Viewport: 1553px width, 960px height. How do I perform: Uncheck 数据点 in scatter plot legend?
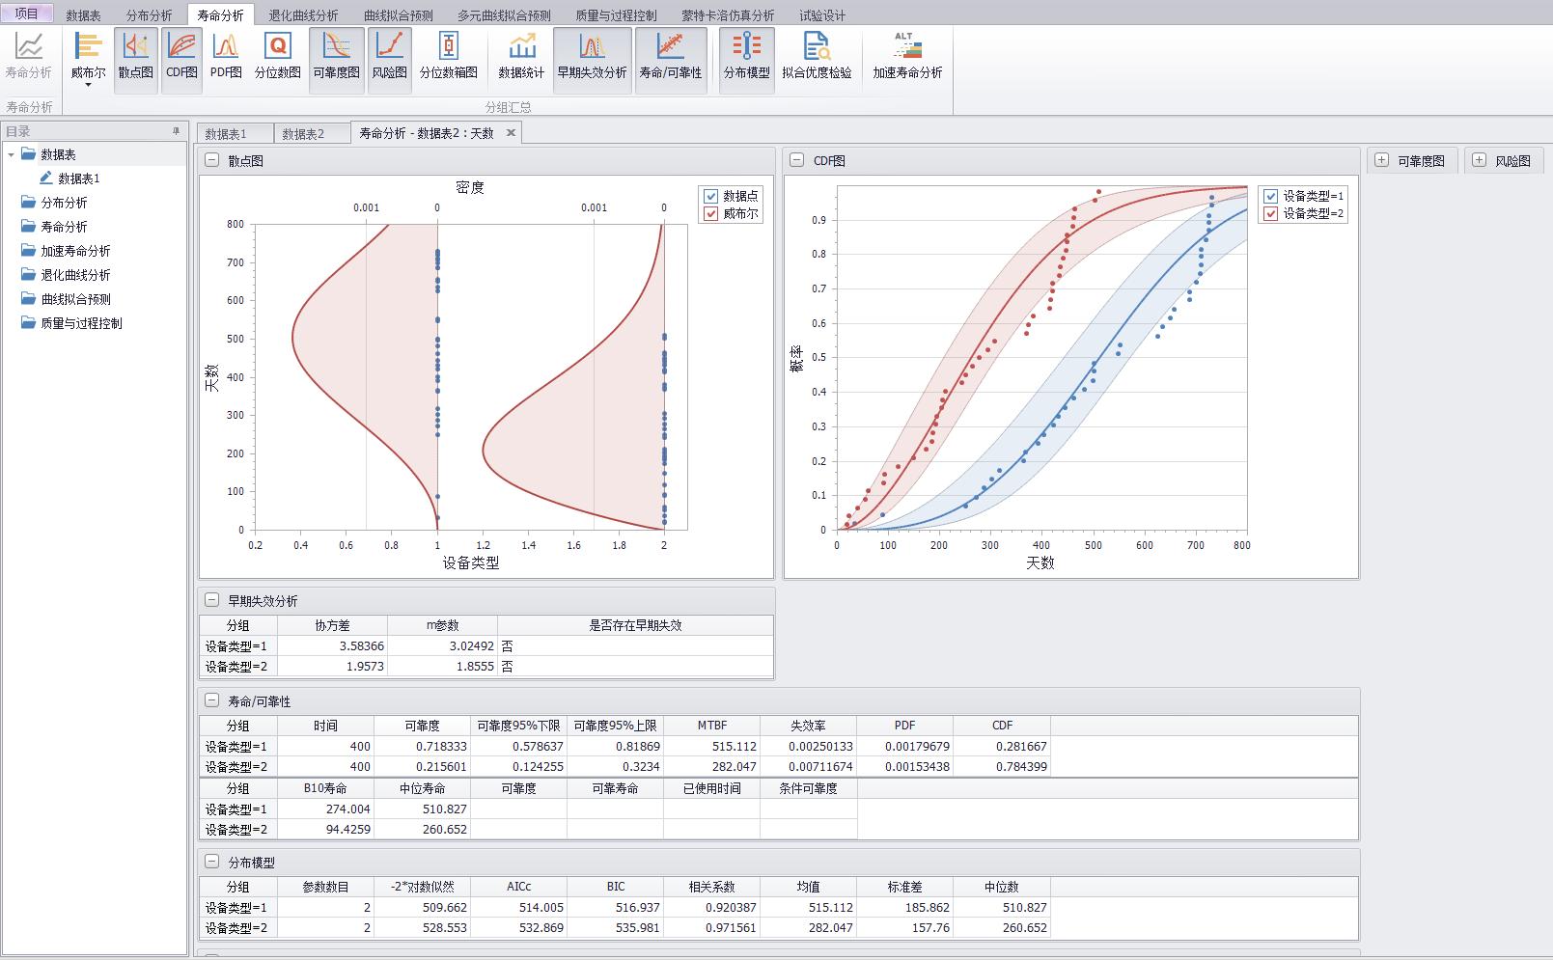[x=711, y=196]
